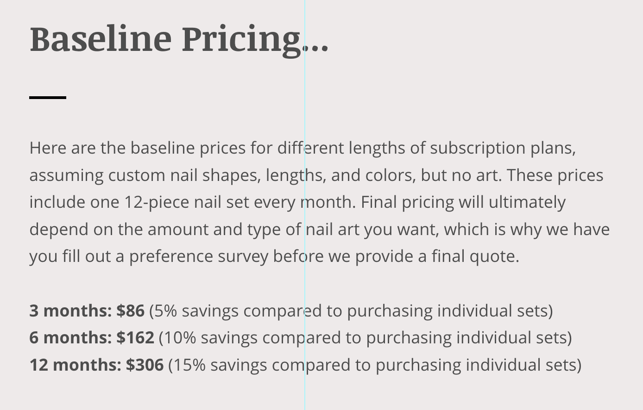The image size is (643, 410).
Task: Click the '10% savings' parenthetical text
Action: [366, 338]
